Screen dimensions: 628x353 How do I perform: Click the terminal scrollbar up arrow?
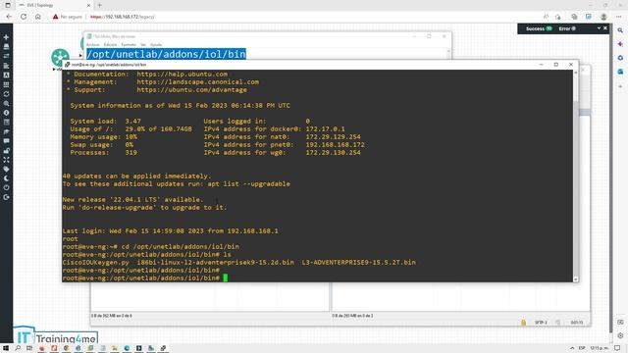click(x=576, y=73)
